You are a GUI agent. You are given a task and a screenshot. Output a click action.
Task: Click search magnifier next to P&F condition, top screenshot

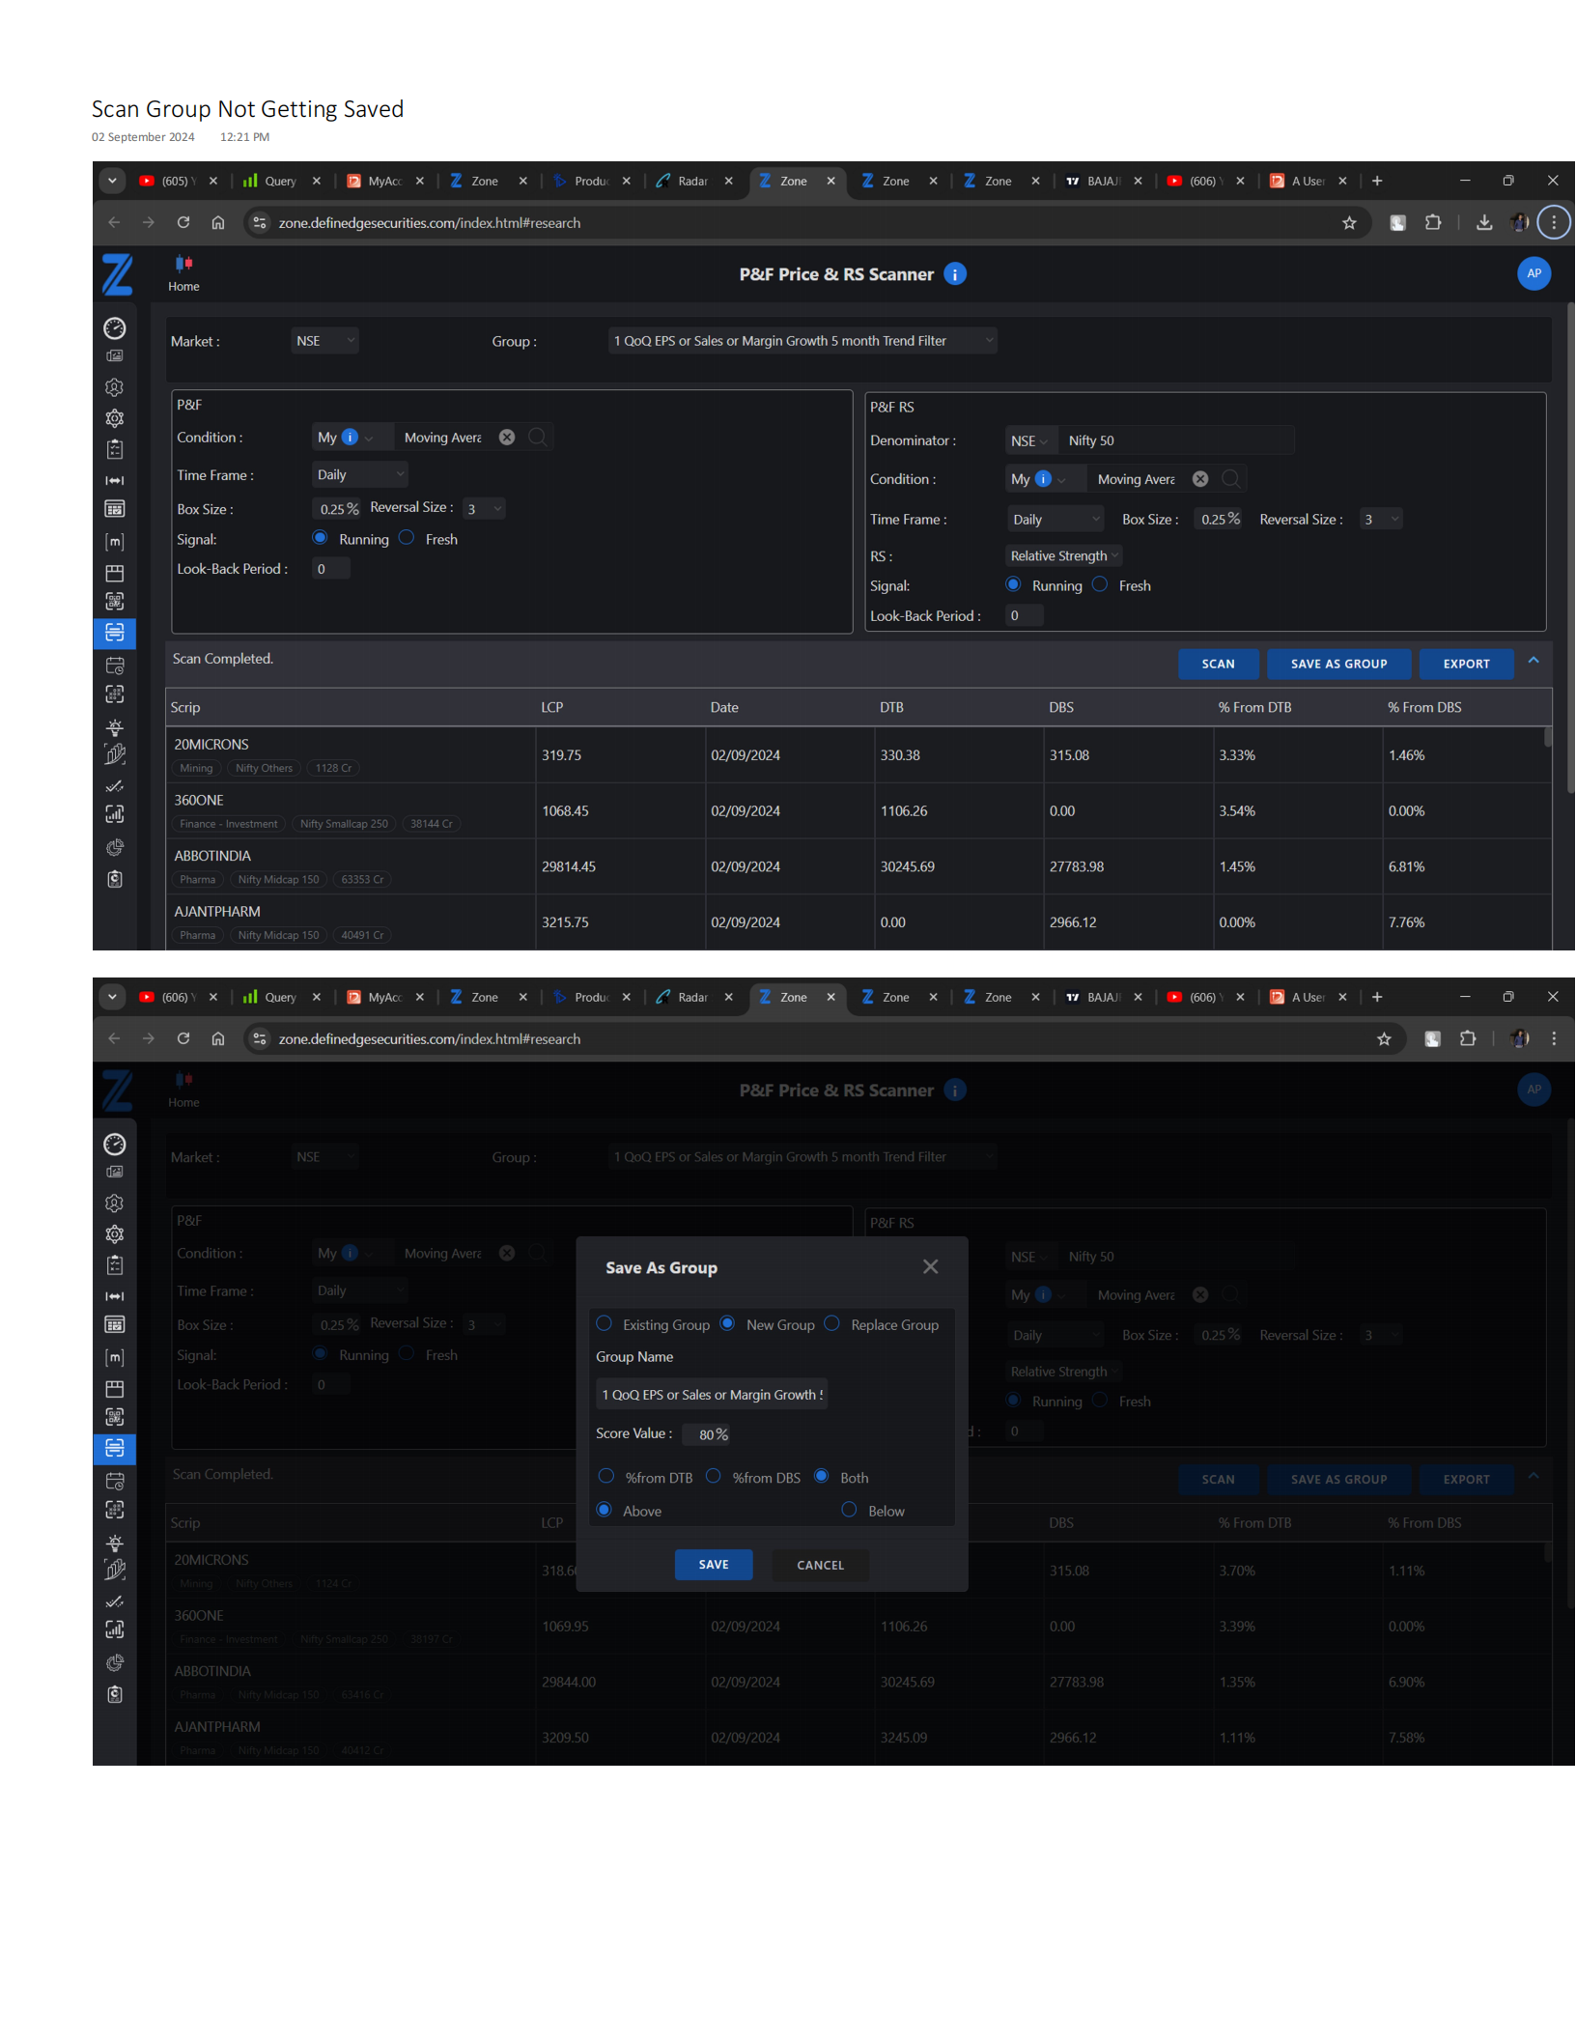tap(538, 438)
